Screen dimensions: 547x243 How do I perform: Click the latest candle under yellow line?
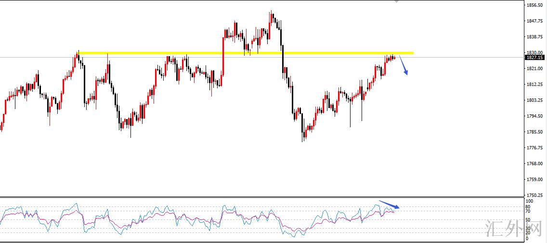[x=394, y=58]
